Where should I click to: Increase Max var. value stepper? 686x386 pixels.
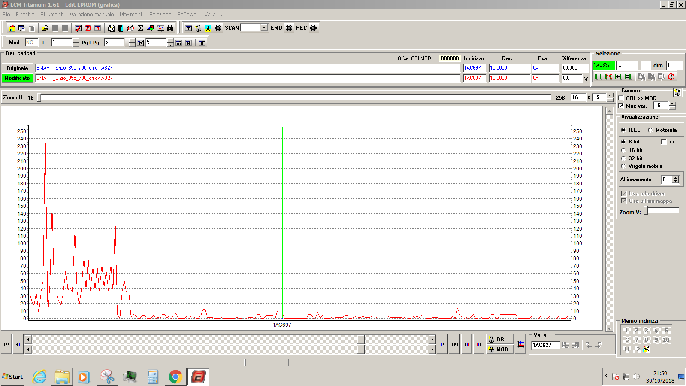pyautogui.click(x=672, y=103)
